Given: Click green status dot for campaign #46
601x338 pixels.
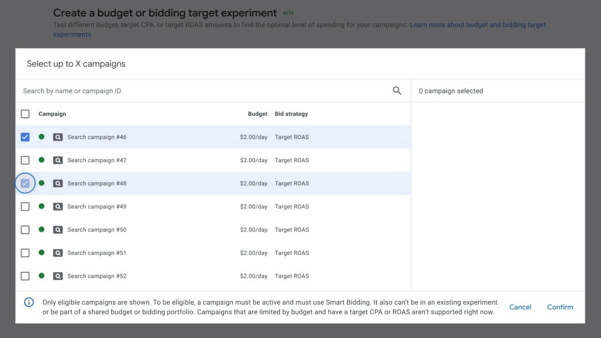Looking at the screenshot, I should pos(42,137).
